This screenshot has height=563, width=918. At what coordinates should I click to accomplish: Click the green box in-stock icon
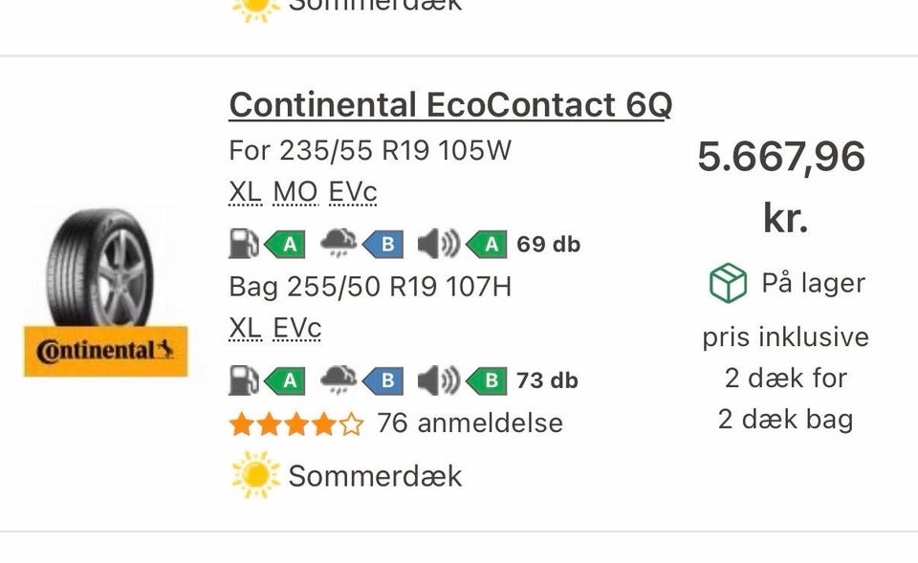[x=728, y=284]
